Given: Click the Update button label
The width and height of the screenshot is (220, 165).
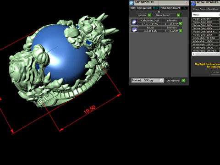Looking at the screenshot, I should [x=142, y=15].
